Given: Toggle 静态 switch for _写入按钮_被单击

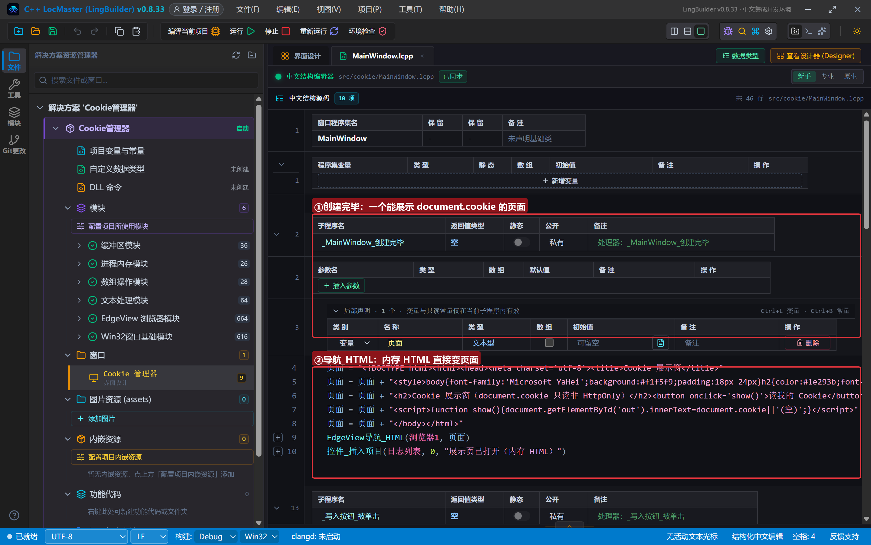Looking at the screenshot, I should point(521,516).
